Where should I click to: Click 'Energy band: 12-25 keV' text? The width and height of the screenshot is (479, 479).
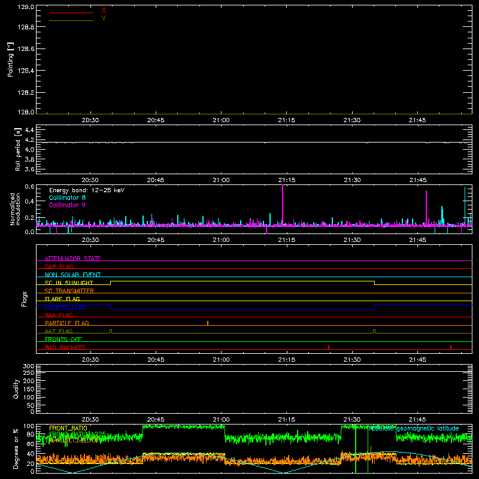(x=87, y=190)
